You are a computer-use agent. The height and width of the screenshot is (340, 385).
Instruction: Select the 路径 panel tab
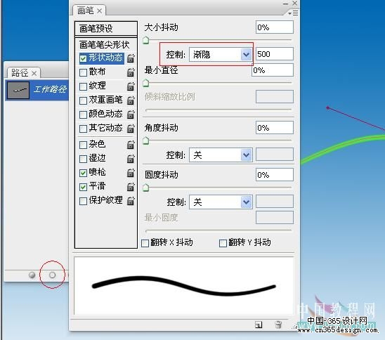(x=24, y=73)
